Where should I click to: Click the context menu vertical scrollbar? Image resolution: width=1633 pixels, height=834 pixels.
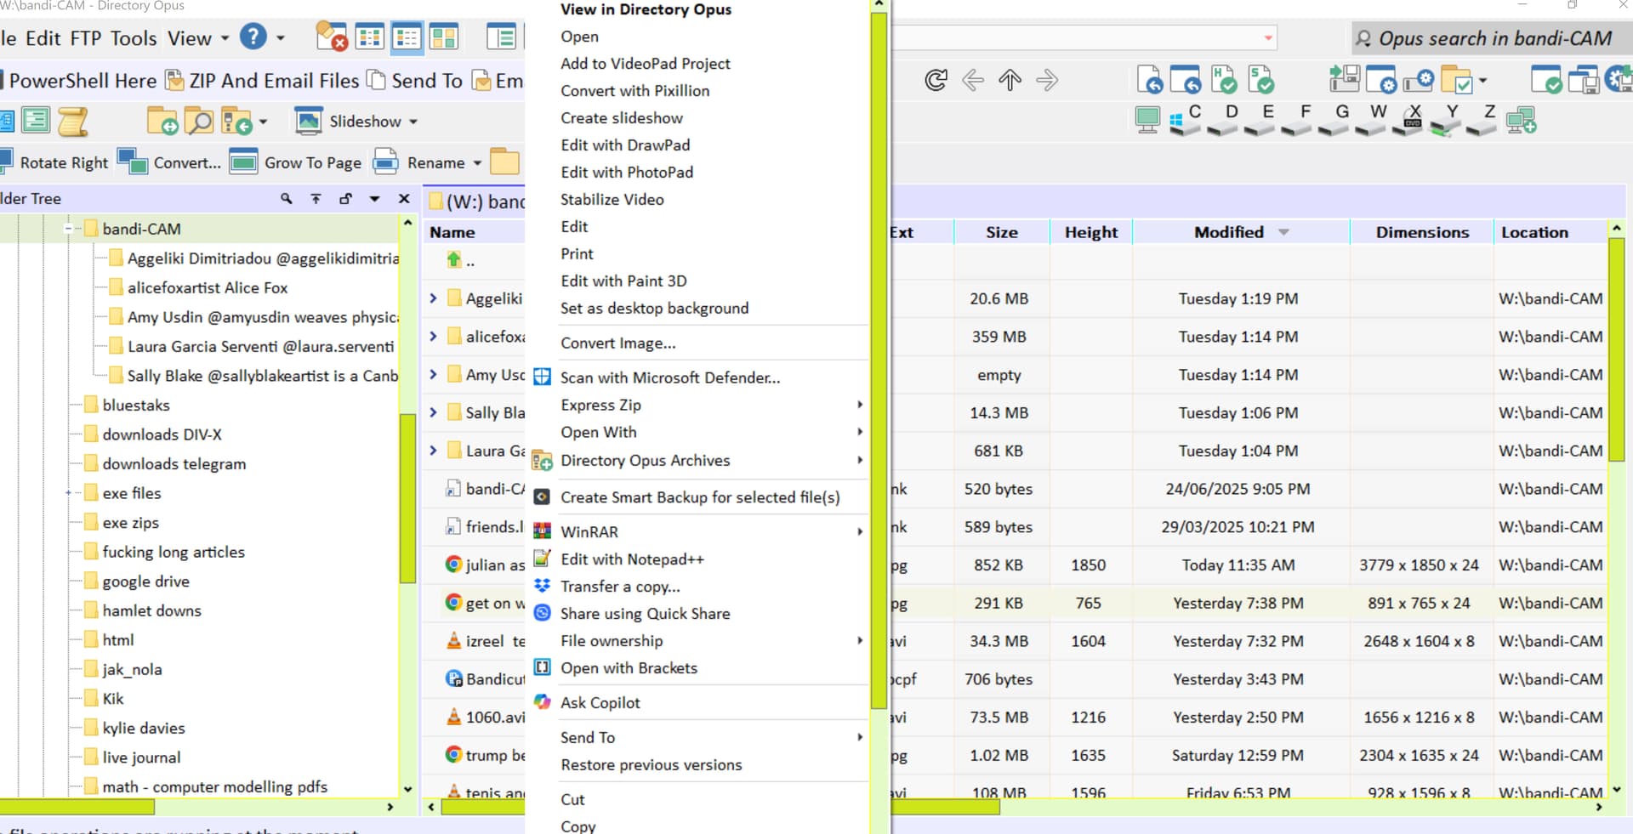(879, 361)
